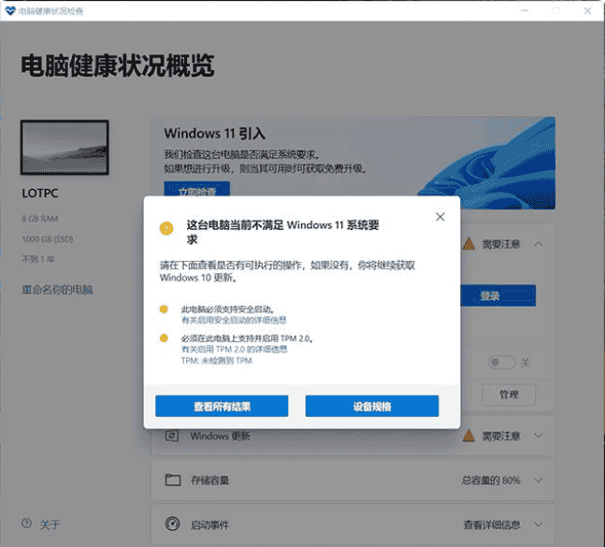The image size is (605, 547).
Task: Click the storage capacity folder icon
Action: [172, 480]
